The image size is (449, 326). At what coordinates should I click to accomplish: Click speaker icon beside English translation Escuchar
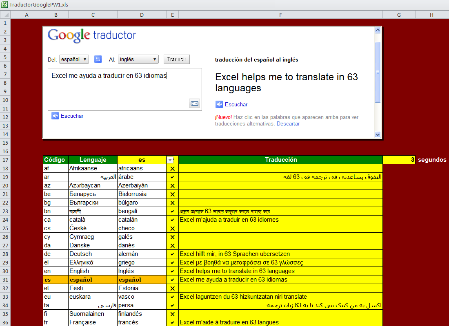coord(219,104)
